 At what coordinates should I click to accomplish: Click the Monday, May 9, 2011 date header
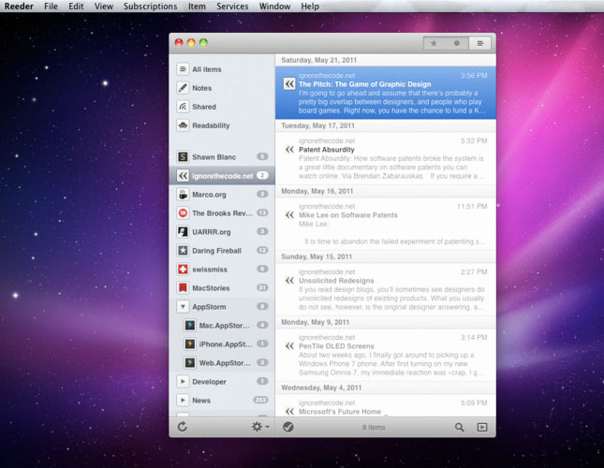point(315,322)
